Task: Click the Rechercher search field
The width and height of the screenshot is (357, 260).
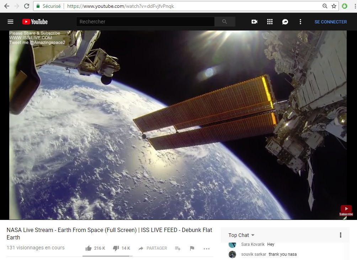Action: point(145,22)
